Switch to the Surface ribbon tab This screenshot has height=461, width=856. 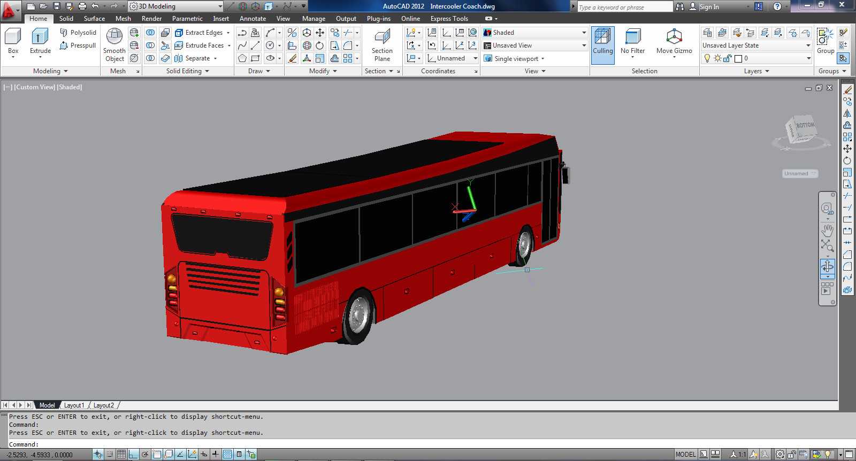[94, 19]
